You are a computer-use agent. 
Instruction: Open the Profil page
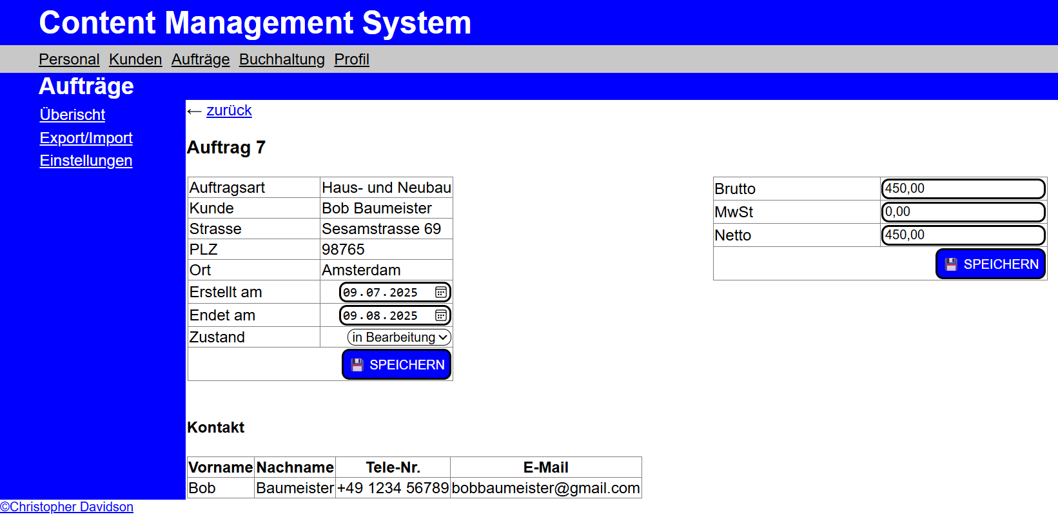[x=351, y=59]
